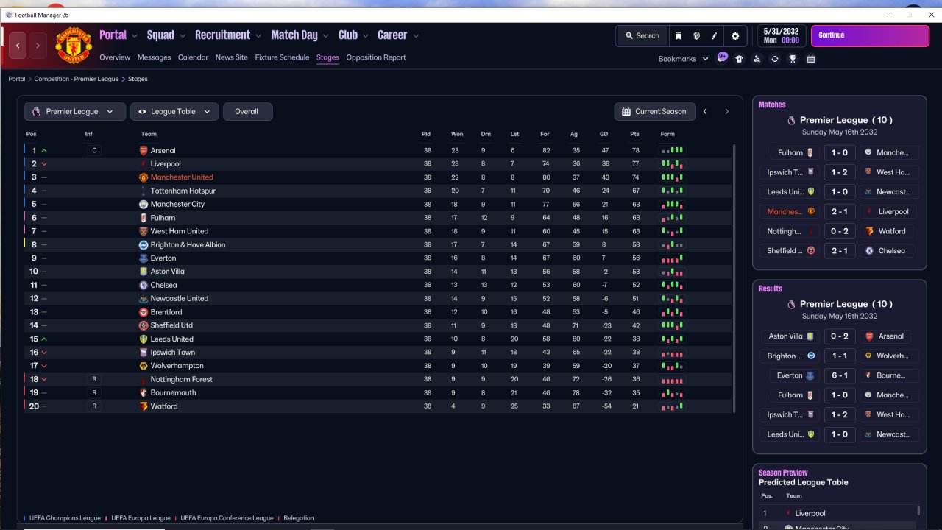Click the Watford badge in the league table
The height and width of the screenshot is (530, 942).
[144, 406]
